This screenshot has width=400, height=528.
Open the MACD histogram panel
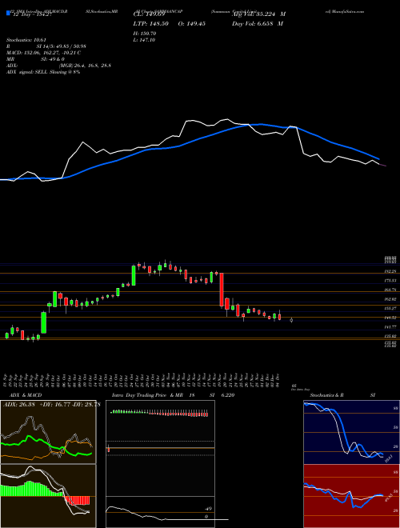(x=48, y=496)
